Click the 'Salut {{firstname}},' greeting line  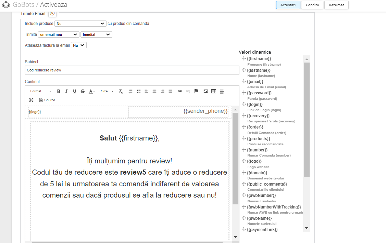click(x=129, y=138)
